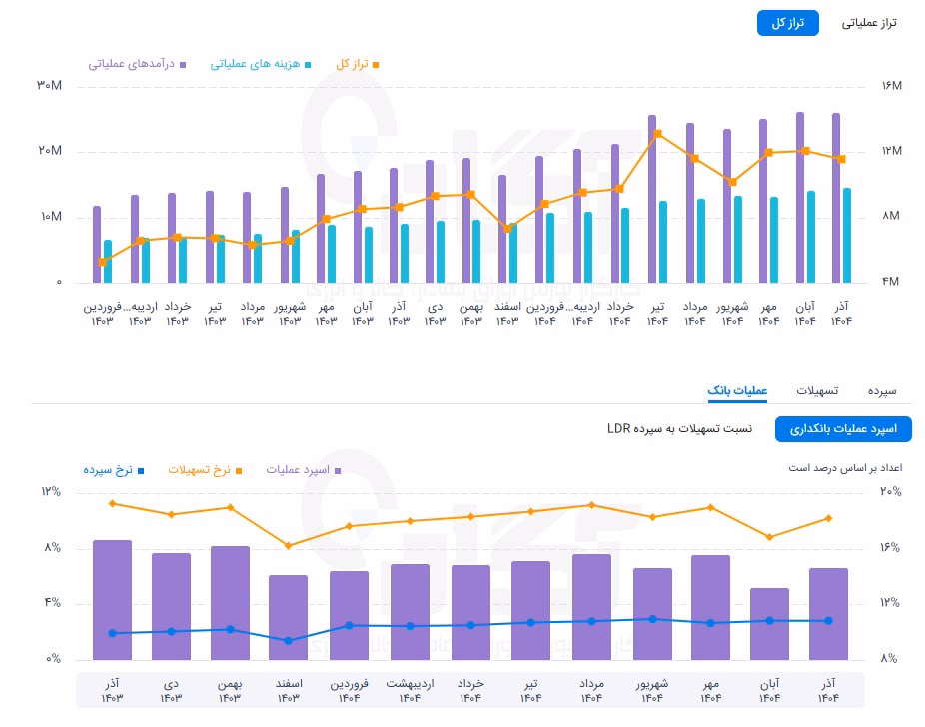925x727 pixels.
Task: Toggle the اسپرد عملیات legend marker
Action: click(304, 470)
